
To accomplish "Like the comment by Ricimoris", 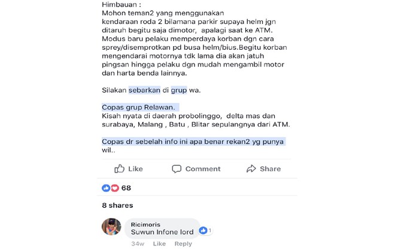I will coord(159,244).
